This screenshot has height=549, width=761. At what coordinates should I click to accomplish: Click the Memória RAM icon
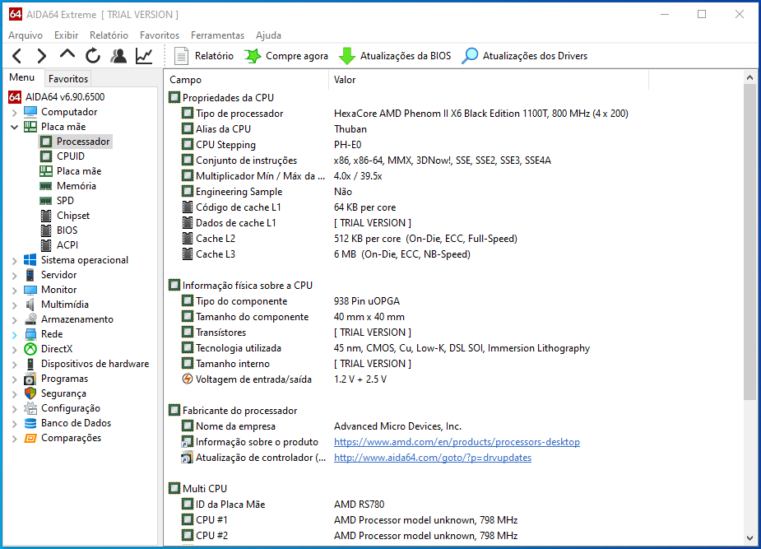point(46,186)
